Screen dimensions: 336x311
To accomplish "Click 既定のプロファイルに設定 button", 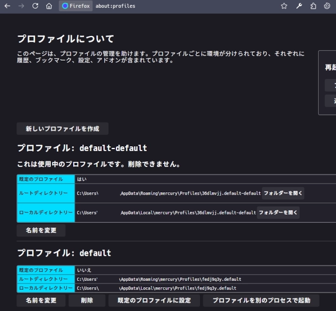I will coord(154,300).
